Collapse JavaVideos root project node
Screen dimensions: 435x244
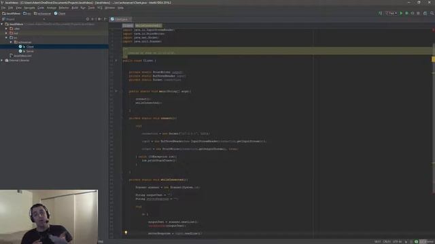[2, 24]
